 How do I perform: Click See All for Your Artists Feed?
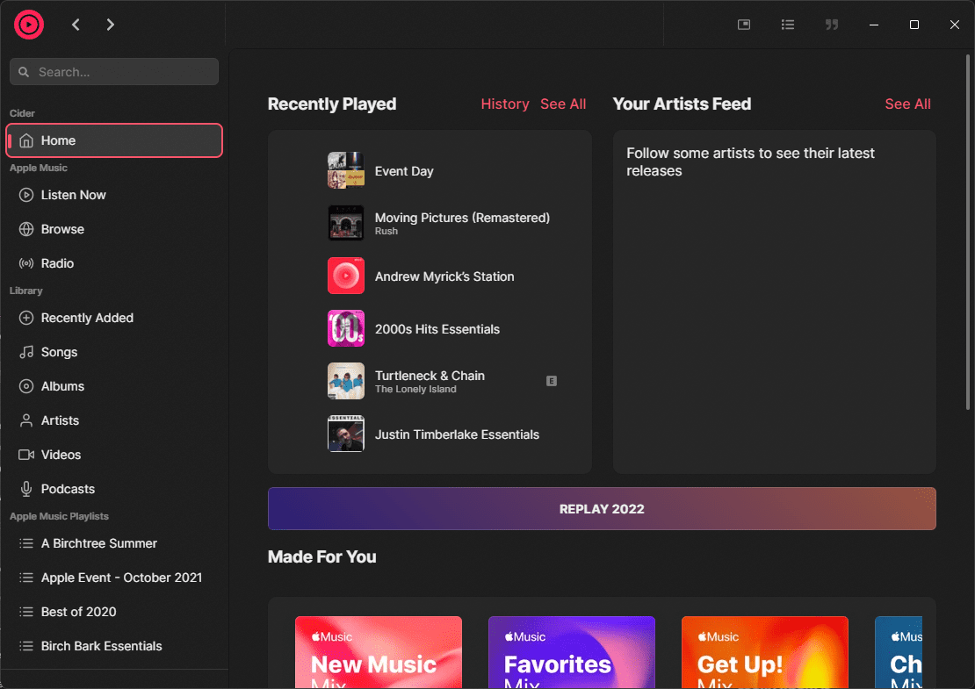tap(908, 104)
